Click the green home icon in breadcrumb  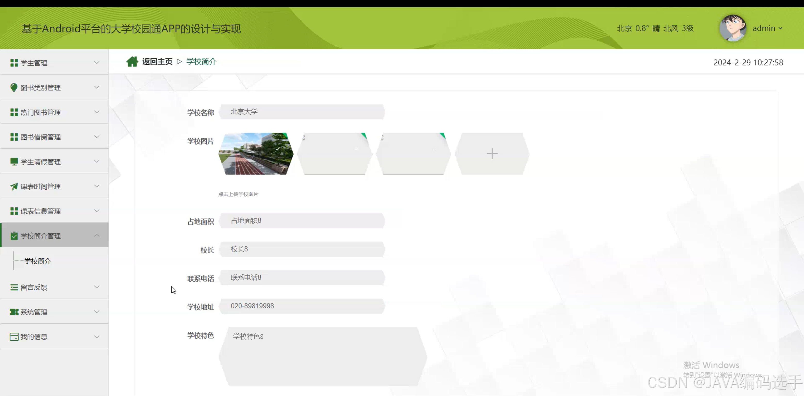click(132, 62)
